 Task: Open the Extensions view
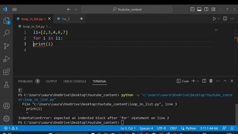(6, 72)
